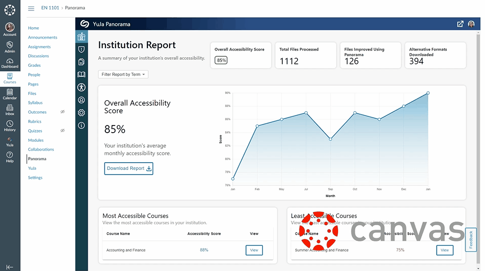Open People in course menu
This screenshot has height=271, width=485.
(x=34, y=74)
